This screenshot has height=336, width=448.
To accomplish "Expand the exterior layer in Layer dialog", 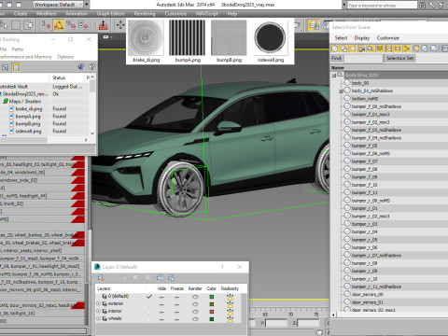I will point(98,304).
